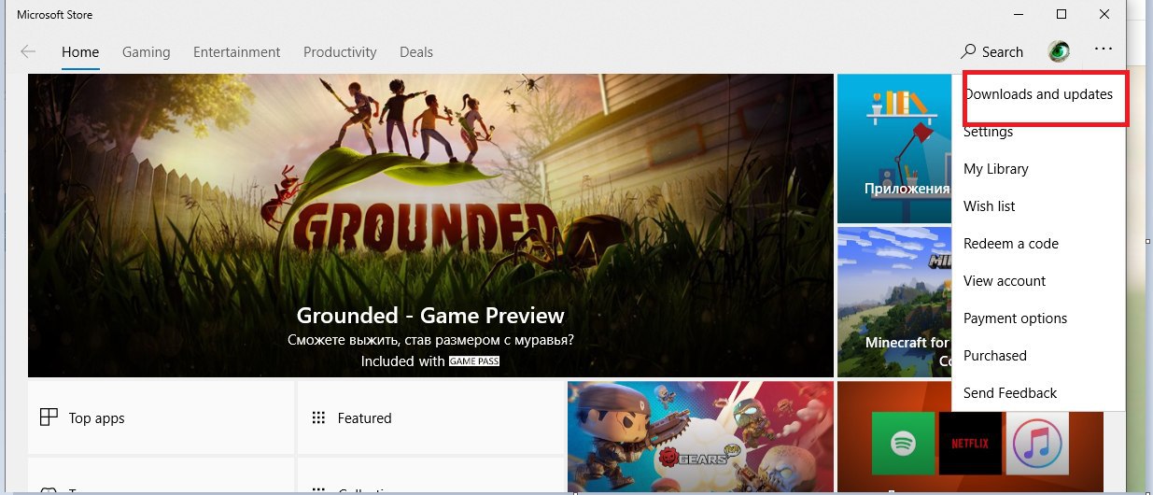The width and height of the screenshot is (1153, 495).
Task: Switch to the Entertainment tab
Action: [x=236, y=52]
